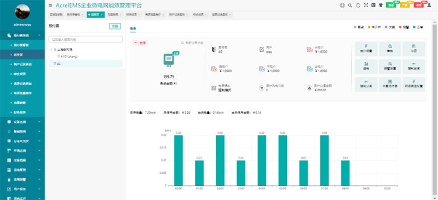Toggle the red 报警 status legend dot
The image size is (438, 200).
400,27
